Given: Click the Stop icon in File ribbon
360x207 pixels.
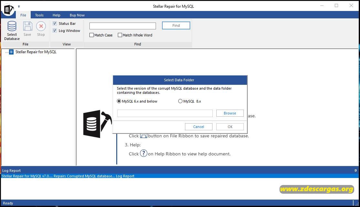Looking at the screenshot, I should pyautogui.click(x=41, y=26).
